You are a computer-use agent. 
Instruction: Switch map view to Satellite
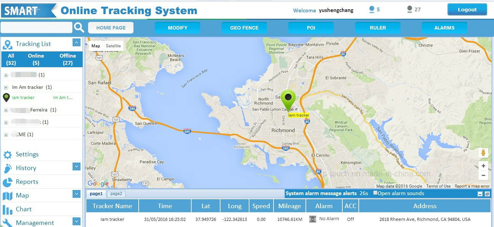tap(113, 46)
